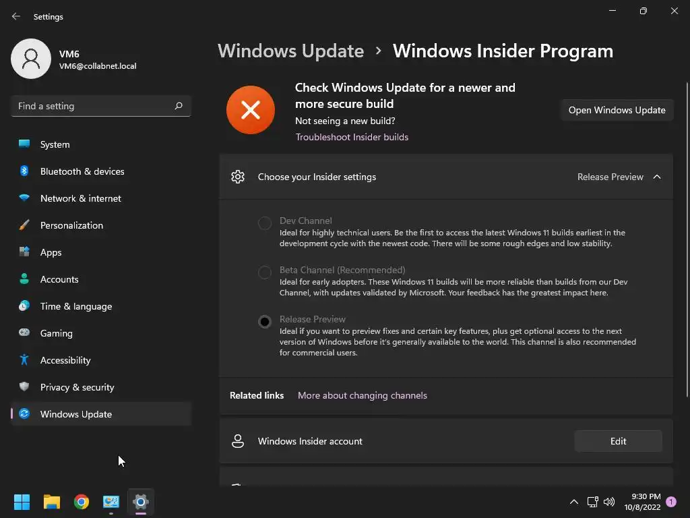Open the notification badge in the tray

point(671,502)
